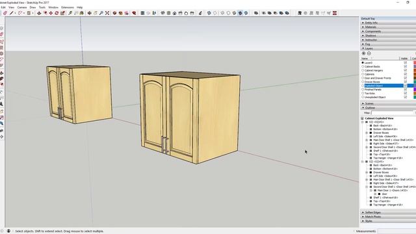This screenshot has width=416, height=234.
Task: Open the Tools menu
Action: point(42,7)
